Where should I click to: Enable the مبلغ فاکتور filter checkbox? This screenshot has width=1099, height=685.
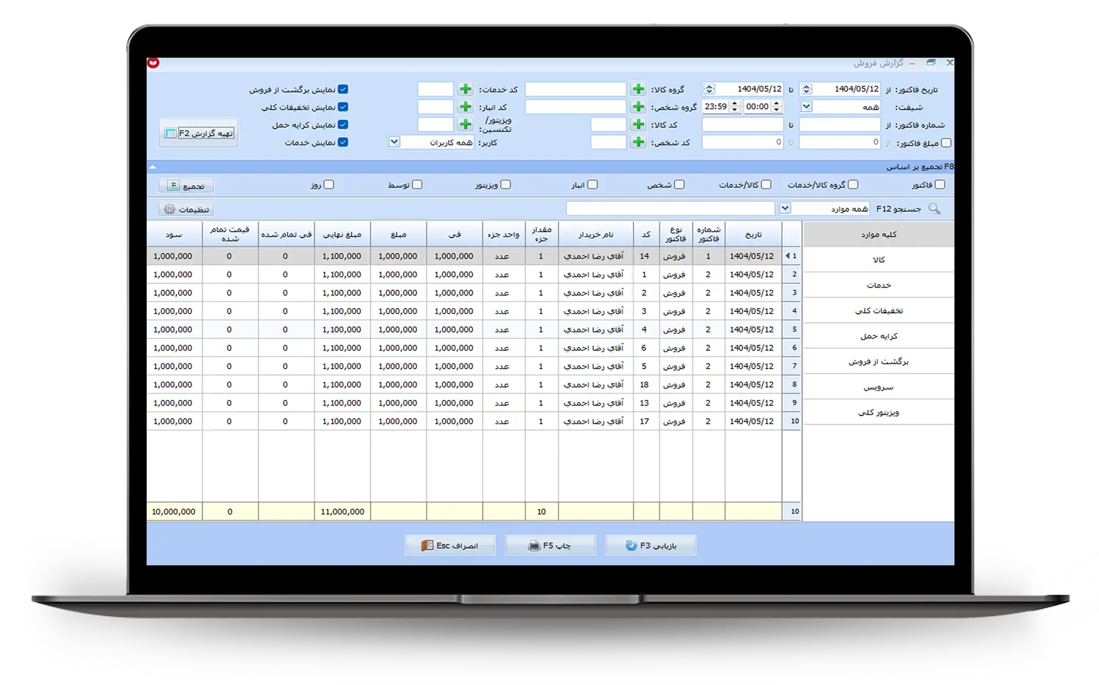click(x=946, y=143)
